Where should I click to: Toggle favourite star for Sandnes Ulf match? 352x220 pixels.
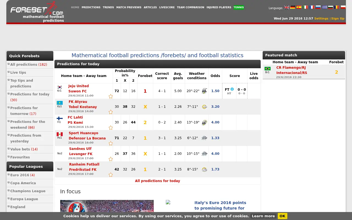point(111,159)
